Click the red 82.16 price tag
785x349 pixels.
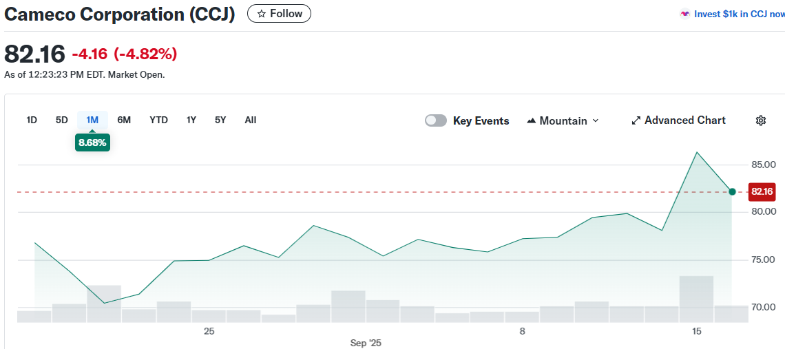coord(762,192)
